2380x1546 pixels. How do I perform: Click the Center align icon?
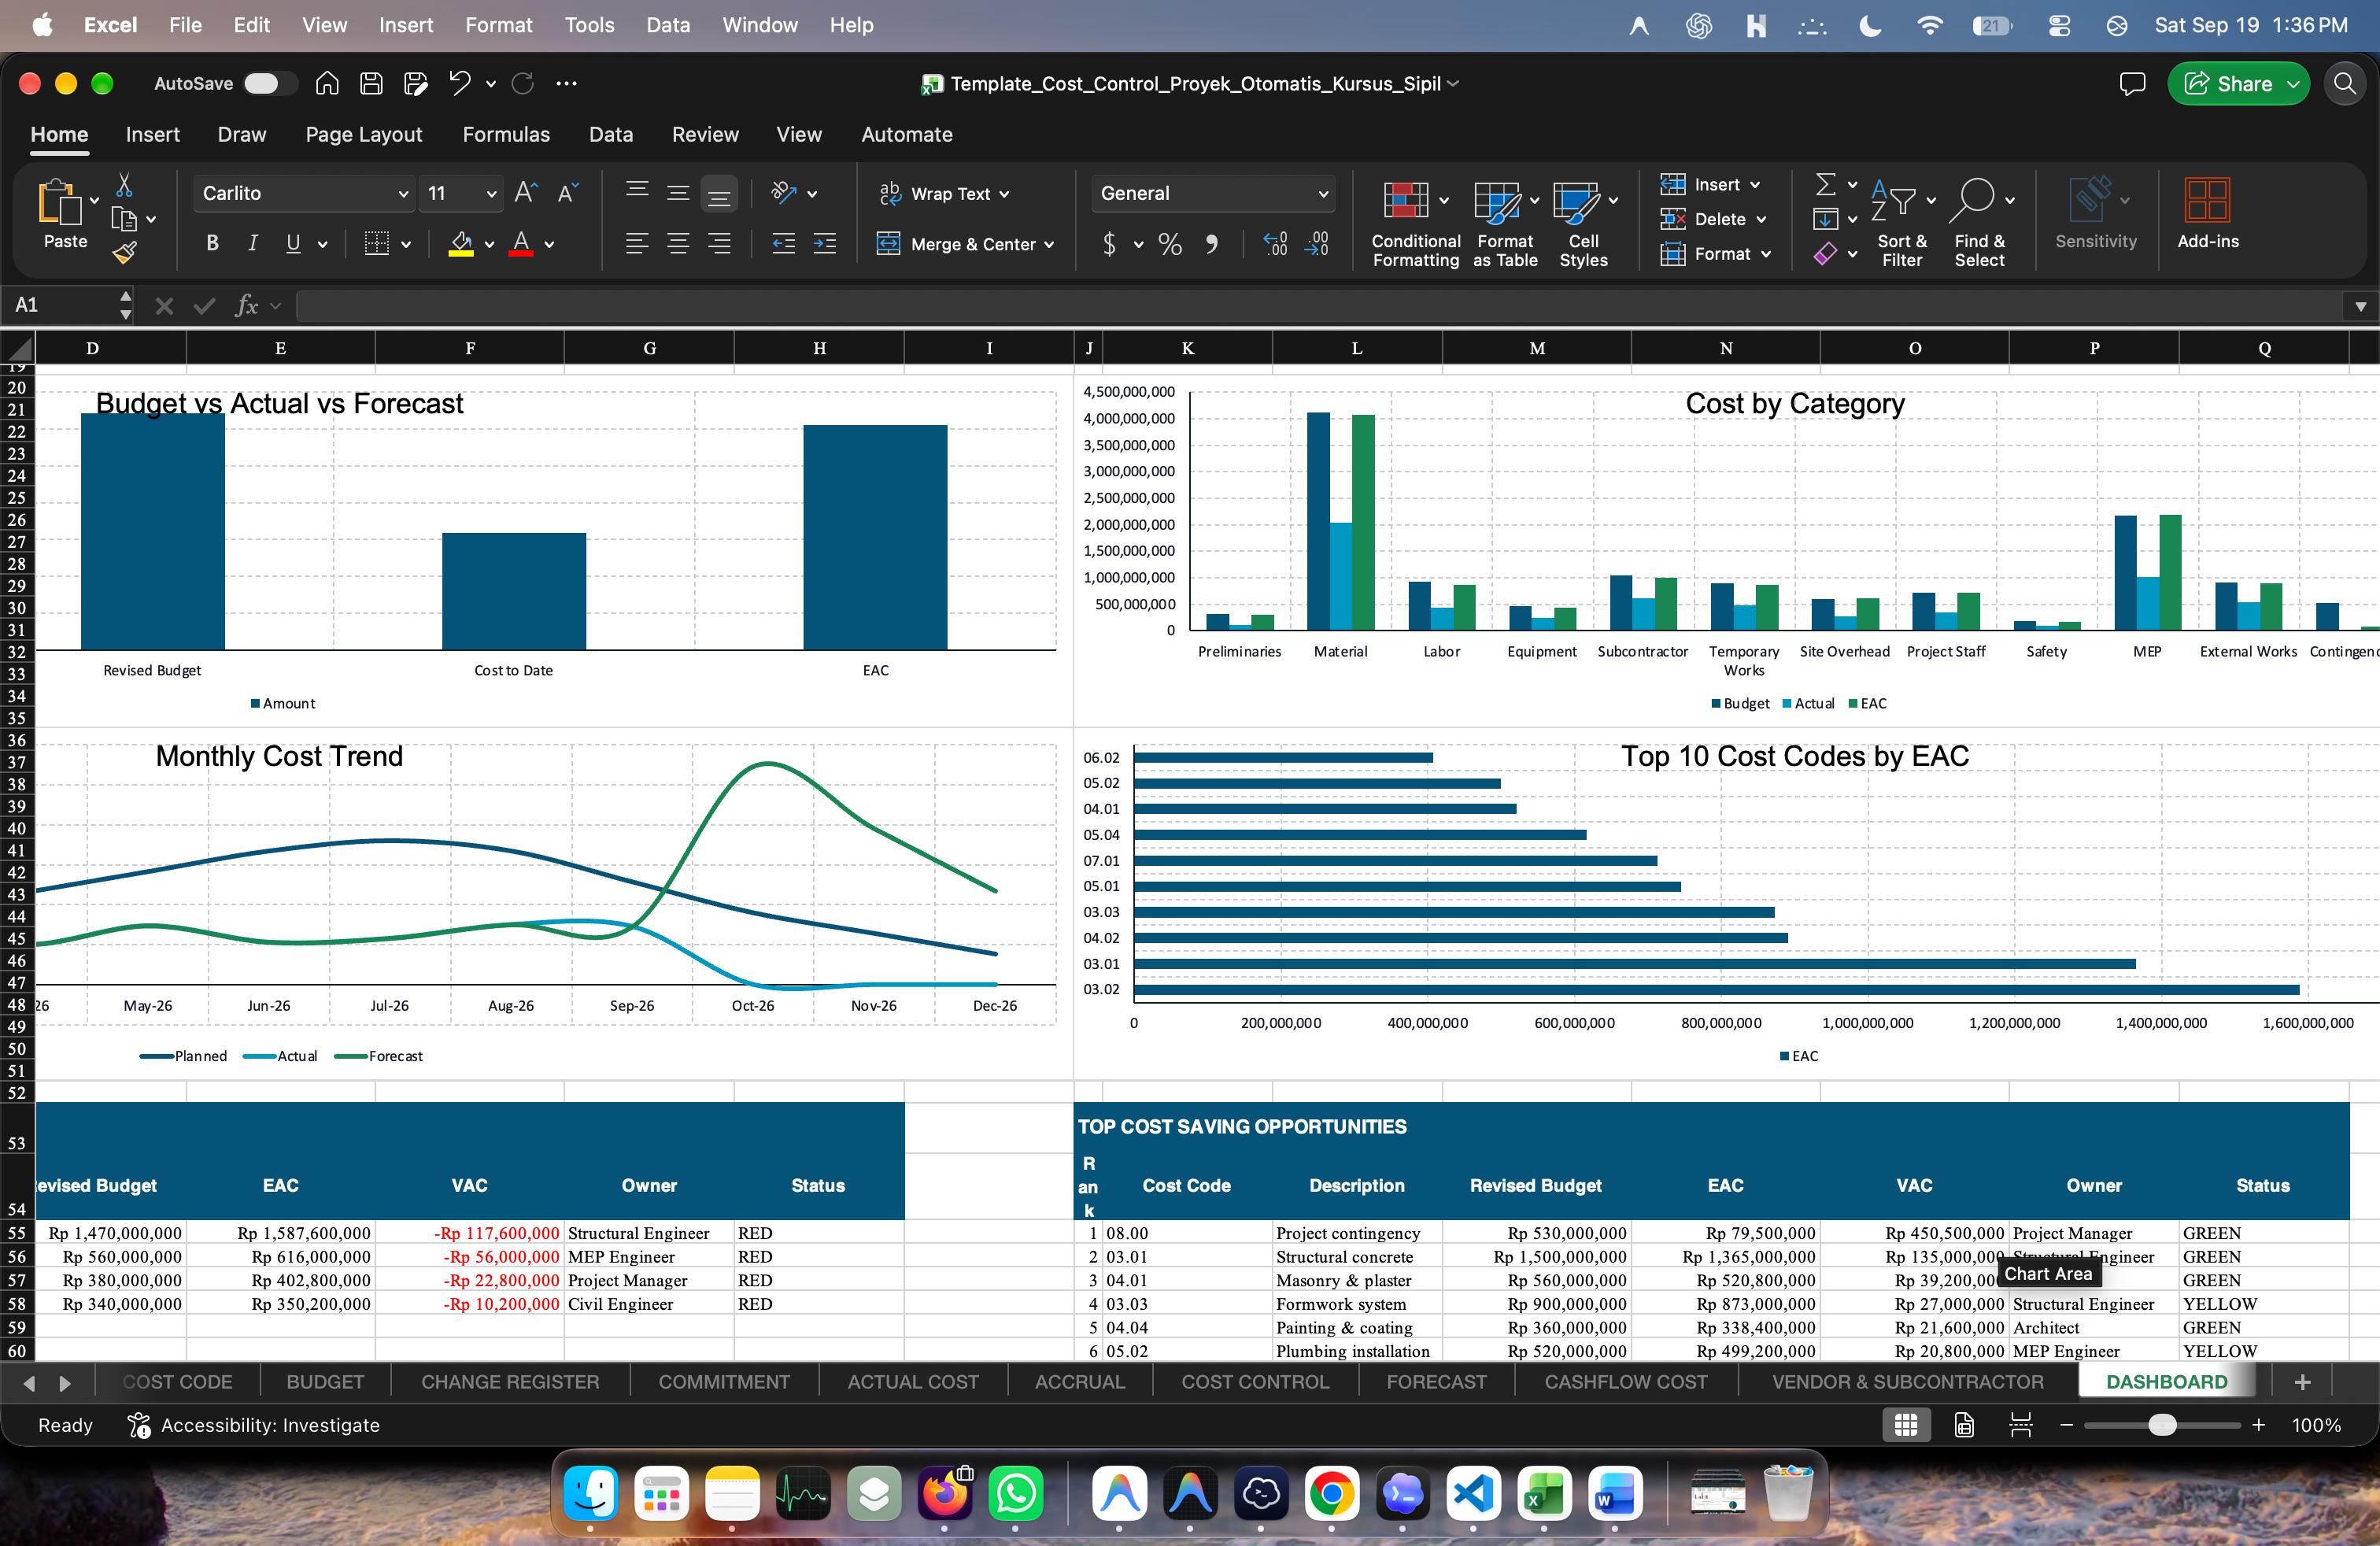coord(678,243)
